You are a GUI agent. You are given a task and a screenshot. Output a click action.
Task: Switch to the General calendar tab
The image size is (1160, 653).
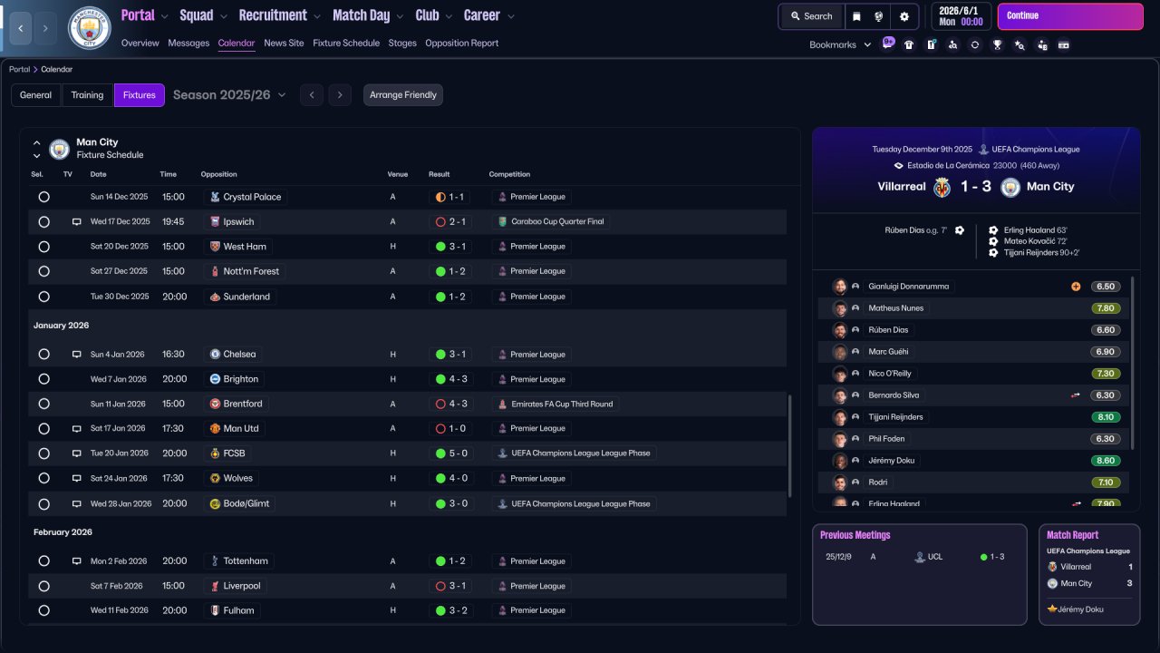pyautogui.click(x=36, y=95)
